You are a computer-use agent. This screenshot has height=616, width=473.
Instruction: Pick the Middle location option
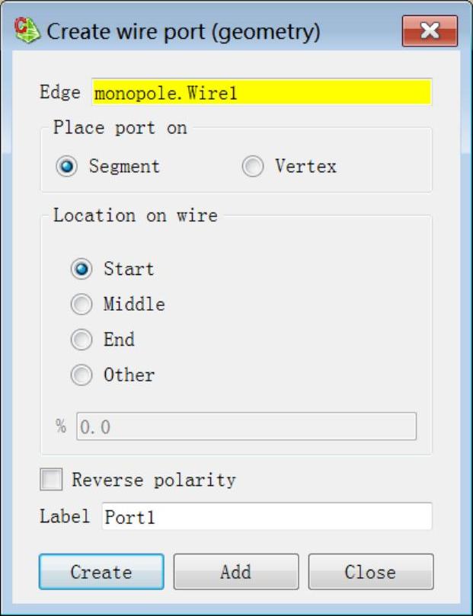click(x=81, y=305)
